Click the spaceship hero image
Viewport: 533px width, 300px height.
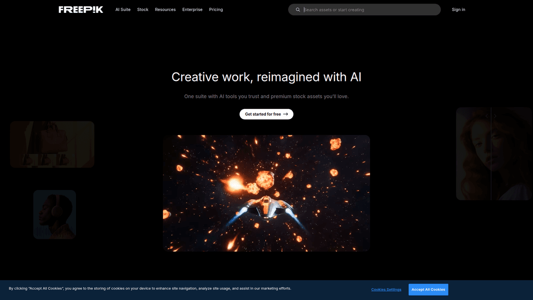[x=266, y=193]
